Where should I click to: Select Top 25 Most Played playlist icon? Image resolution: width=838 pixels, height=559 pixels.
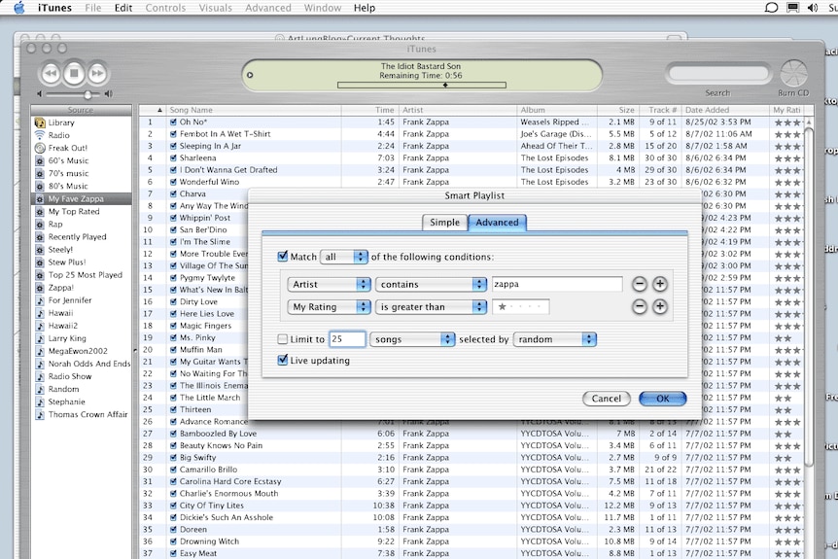[x=40, y=275]
